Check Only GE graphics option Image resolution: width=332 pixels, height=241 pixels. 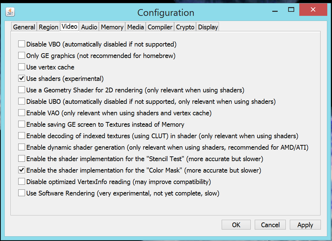(x=22, y=56)
